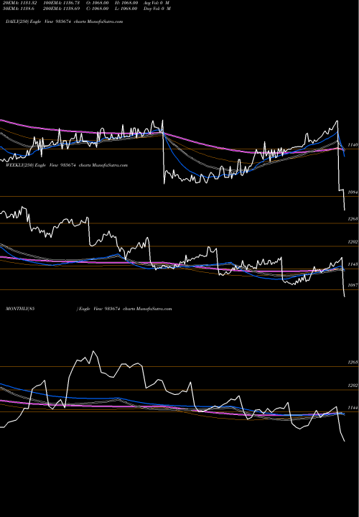359x517 pixels.
Task: Click the 'Avg Vol' readout
Action: [x=157, y=3]
